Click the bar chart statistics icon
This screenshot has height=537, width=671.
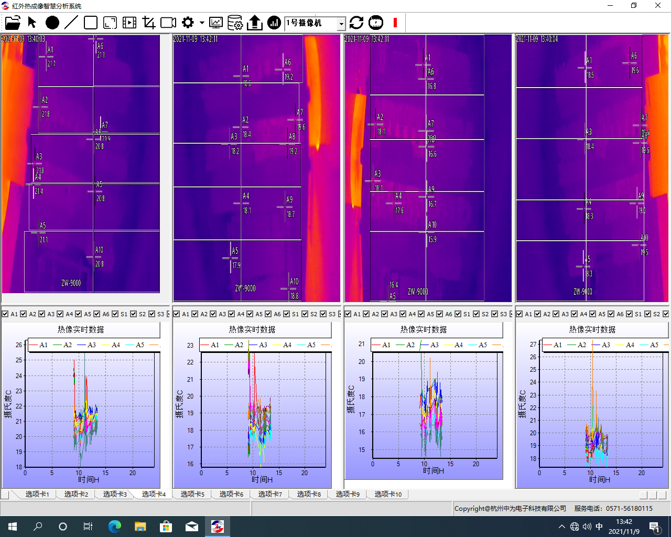click(x=274, y=23)
